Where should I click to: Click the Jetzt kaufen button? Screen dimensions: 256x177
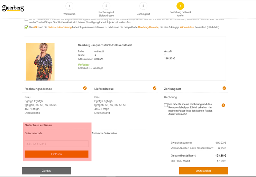pyautogui.click(x=203, y=171)
